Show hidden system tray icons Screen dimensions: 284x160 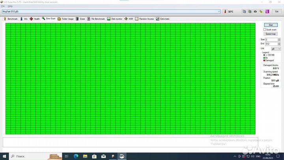point(235,156)
